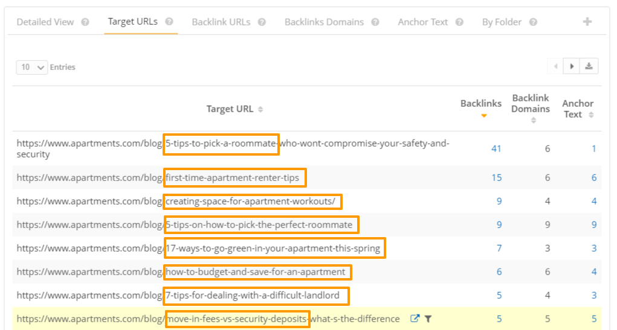Select the 17-ways-to-go-green-in-your-apartment URL
Screen dimensions: 617x330
[198, 249]
